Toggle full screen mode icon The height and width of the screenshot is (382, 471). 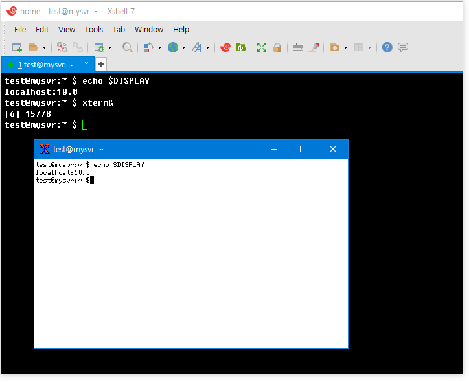(262, 47)
